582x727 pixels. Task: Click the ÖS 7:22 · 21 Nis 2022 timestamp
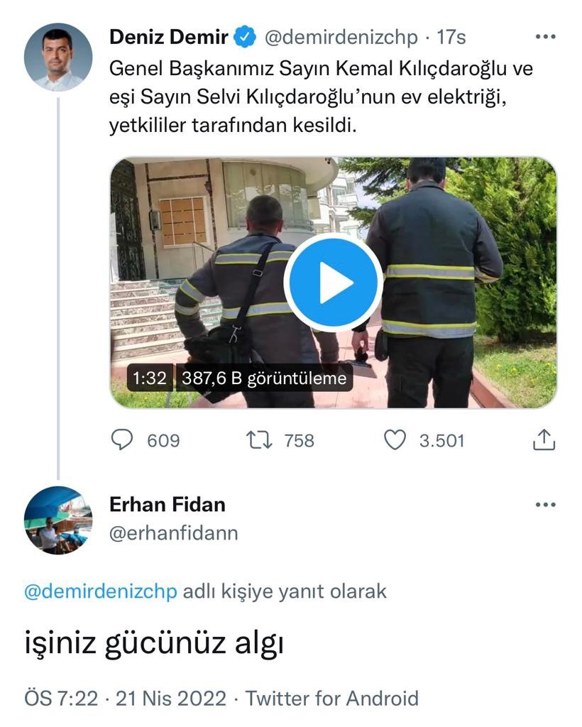click(x=125, y=699)
